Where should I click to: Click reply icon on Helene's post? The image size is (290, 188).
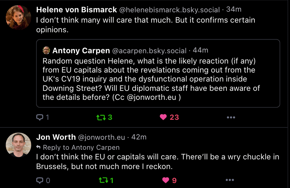[x=40, y=117]
